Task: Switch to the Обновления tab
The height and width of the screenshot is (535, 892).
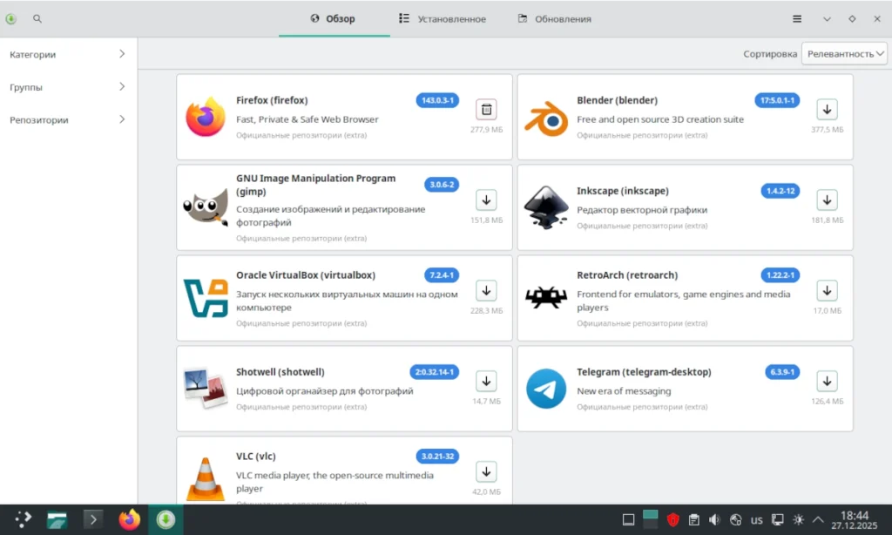Action: pos(555,19)
